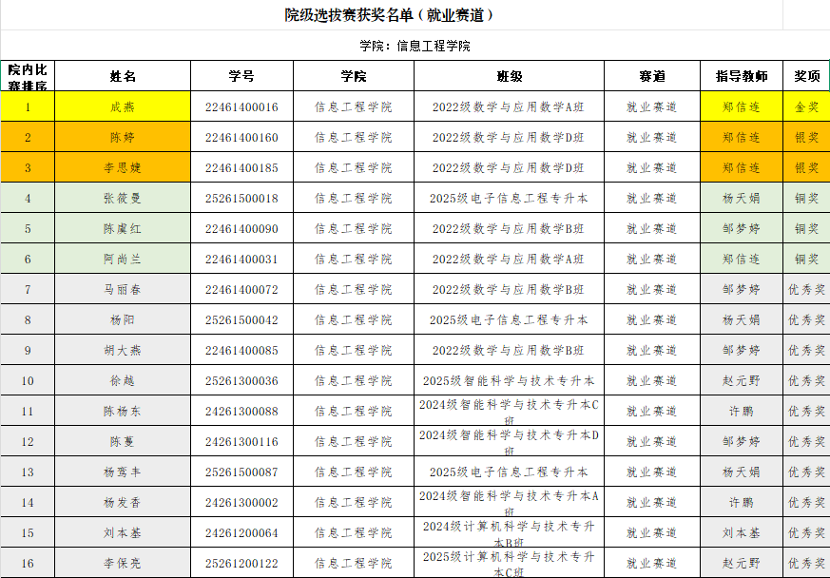This screenshot has width=830, height=578.
Task: Click the 金奖 award cell
Action: tap(806, 106)
